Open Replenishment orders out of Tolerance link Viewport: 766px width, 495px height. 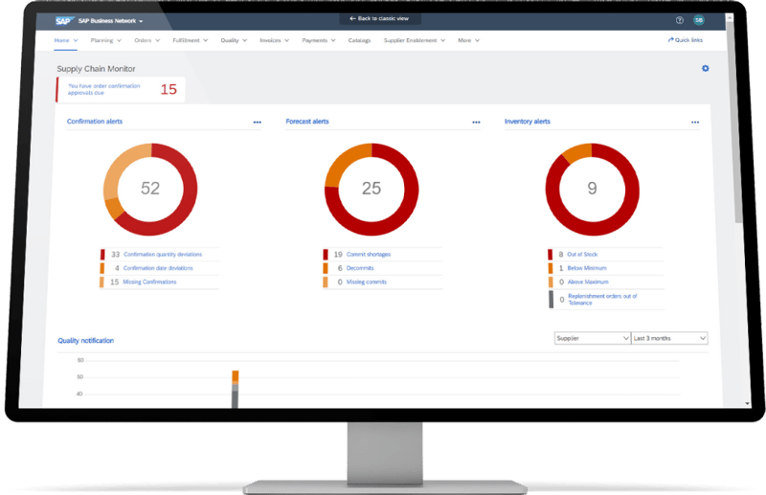(602, 299)
